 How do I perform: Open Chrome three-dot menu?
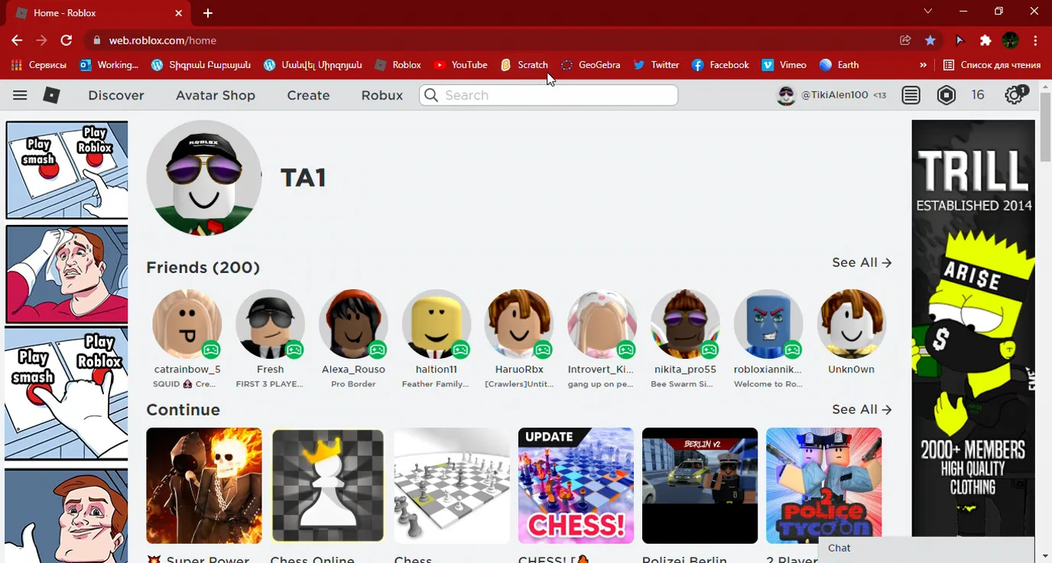[x=1036, y=40]
